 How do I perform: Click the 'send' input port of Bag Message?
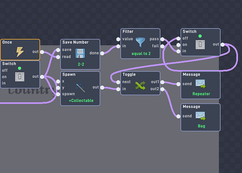(x=179, y=116)
